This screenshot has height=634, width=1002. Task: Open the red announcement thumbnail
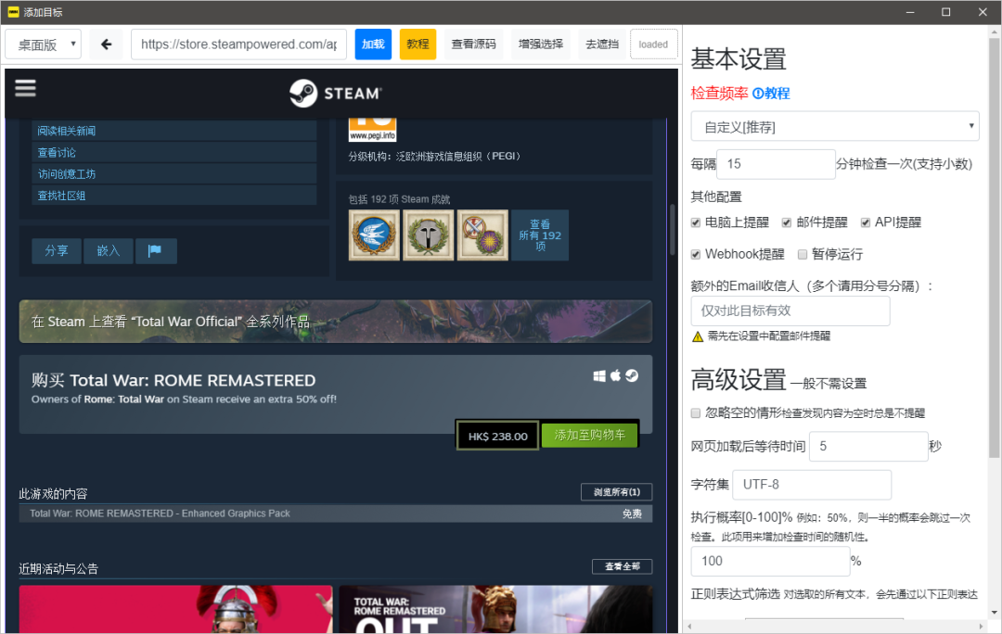pyautogui.click(x=175, y=609)
